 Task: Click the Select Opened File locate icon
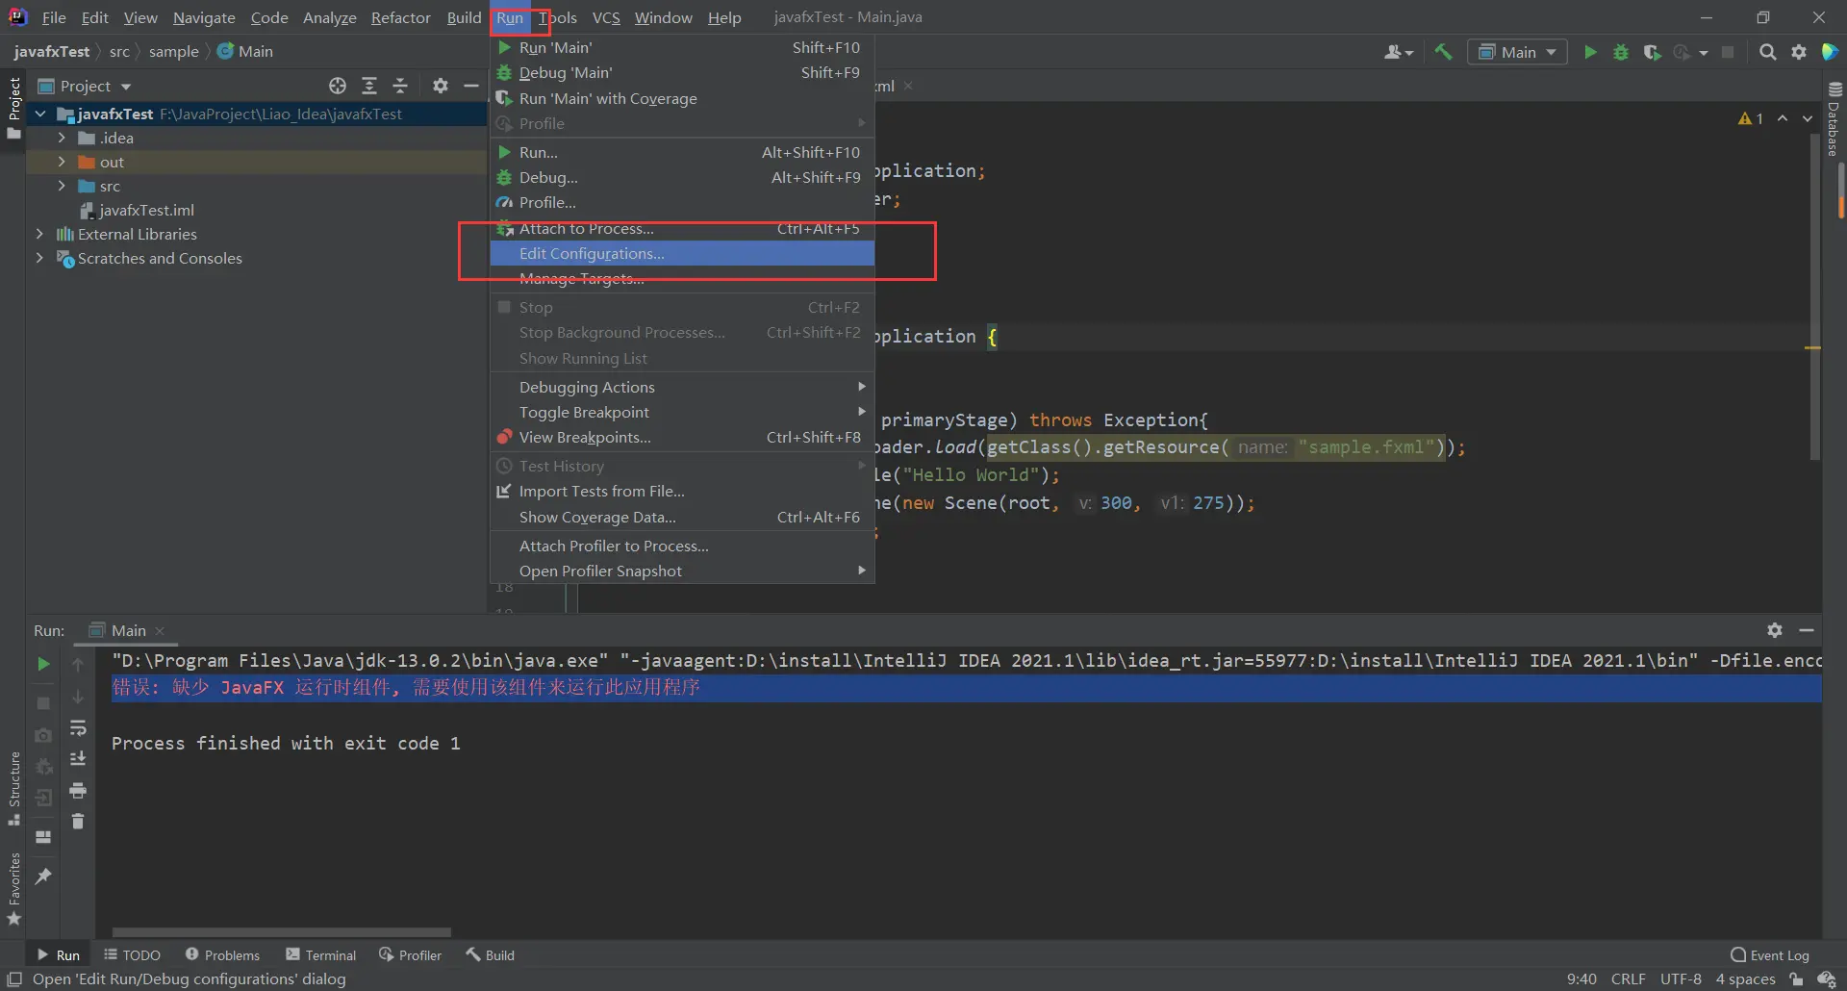(338, 86)
